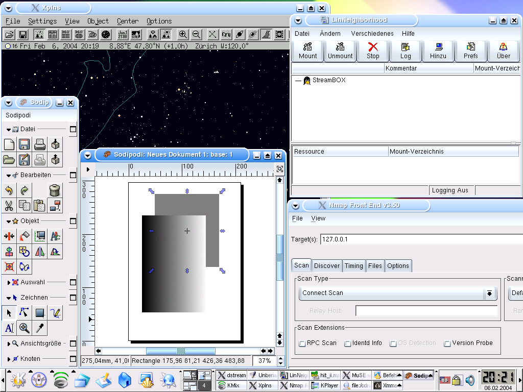Expand the Ansichtsgröße section in Sodipodi
The image size is (523, 392).
pyautogui.click(x=9, y=344)
